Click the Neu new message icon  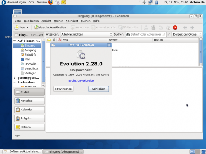17,27
